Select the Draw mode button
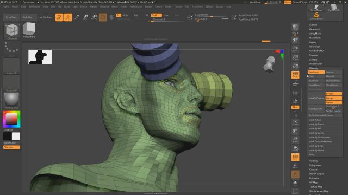 [x=68, y=17]
